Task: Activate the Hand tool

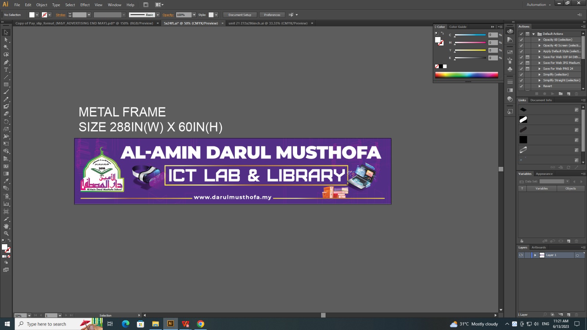Action: tap(6, 226)
